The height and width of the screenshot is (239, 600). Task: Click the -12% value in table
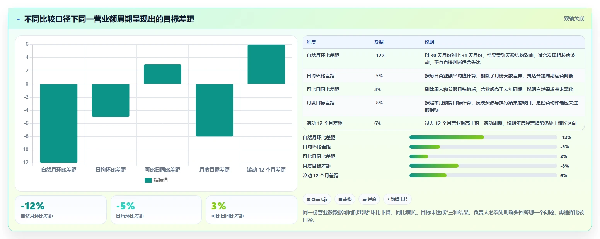(x=380, y=56)
